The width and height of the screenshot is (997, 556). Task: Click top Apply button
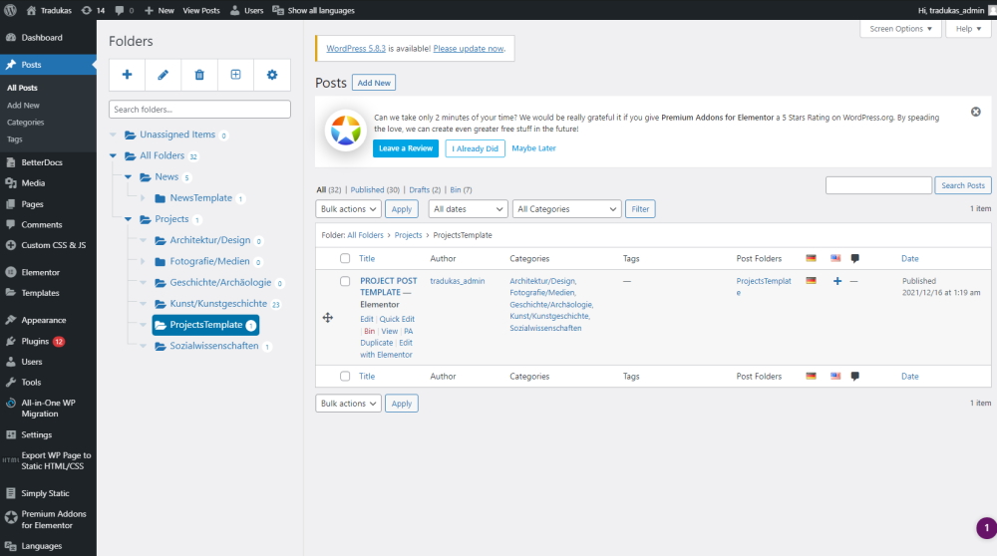[x=401, y=209]
